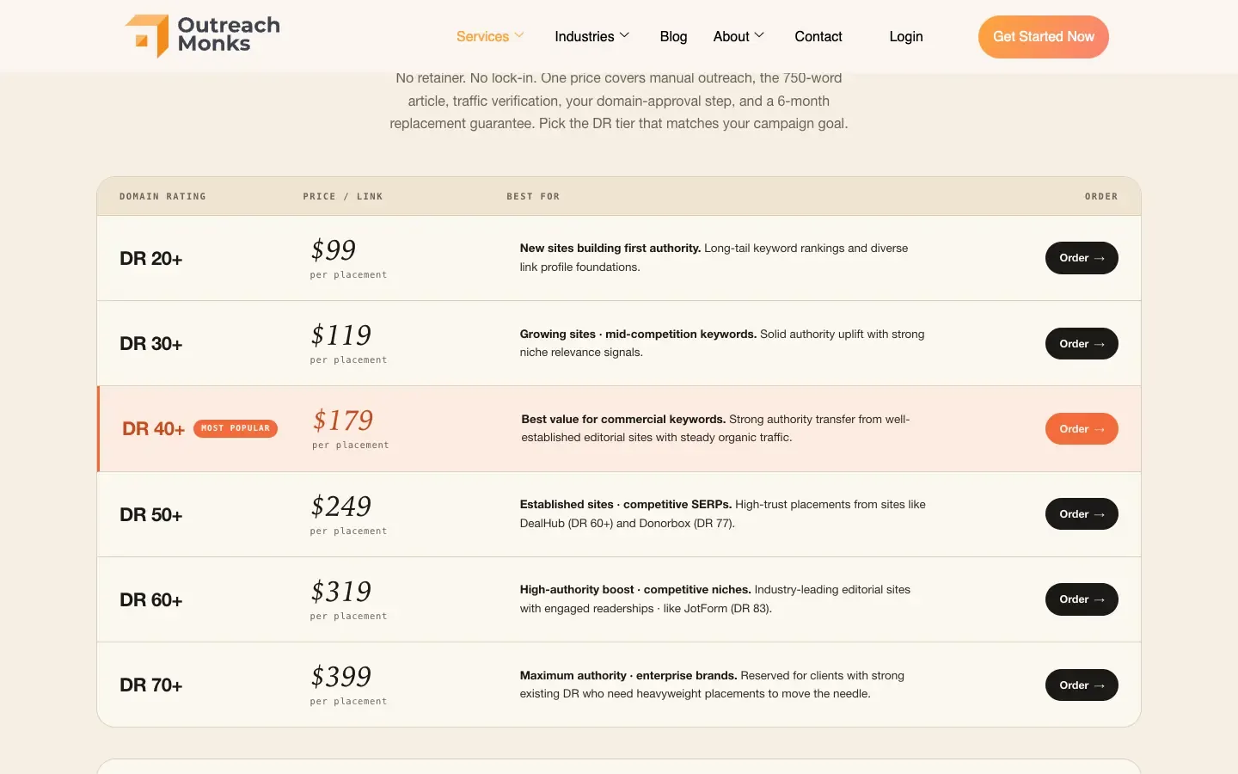Select the $249 price text

[341, 506]
